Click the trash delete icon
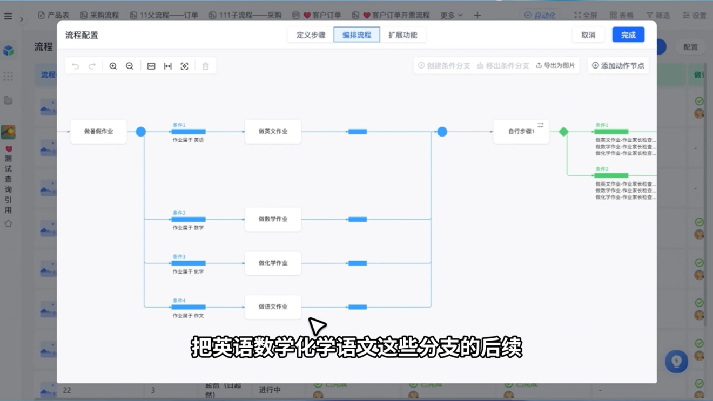The image size is (713, 401). pos(206,66)
